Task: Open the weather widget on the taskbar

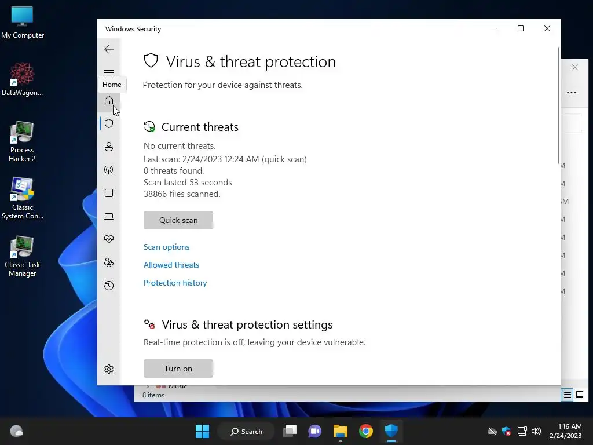Action: pyautogui.click(x=16, y=431)
